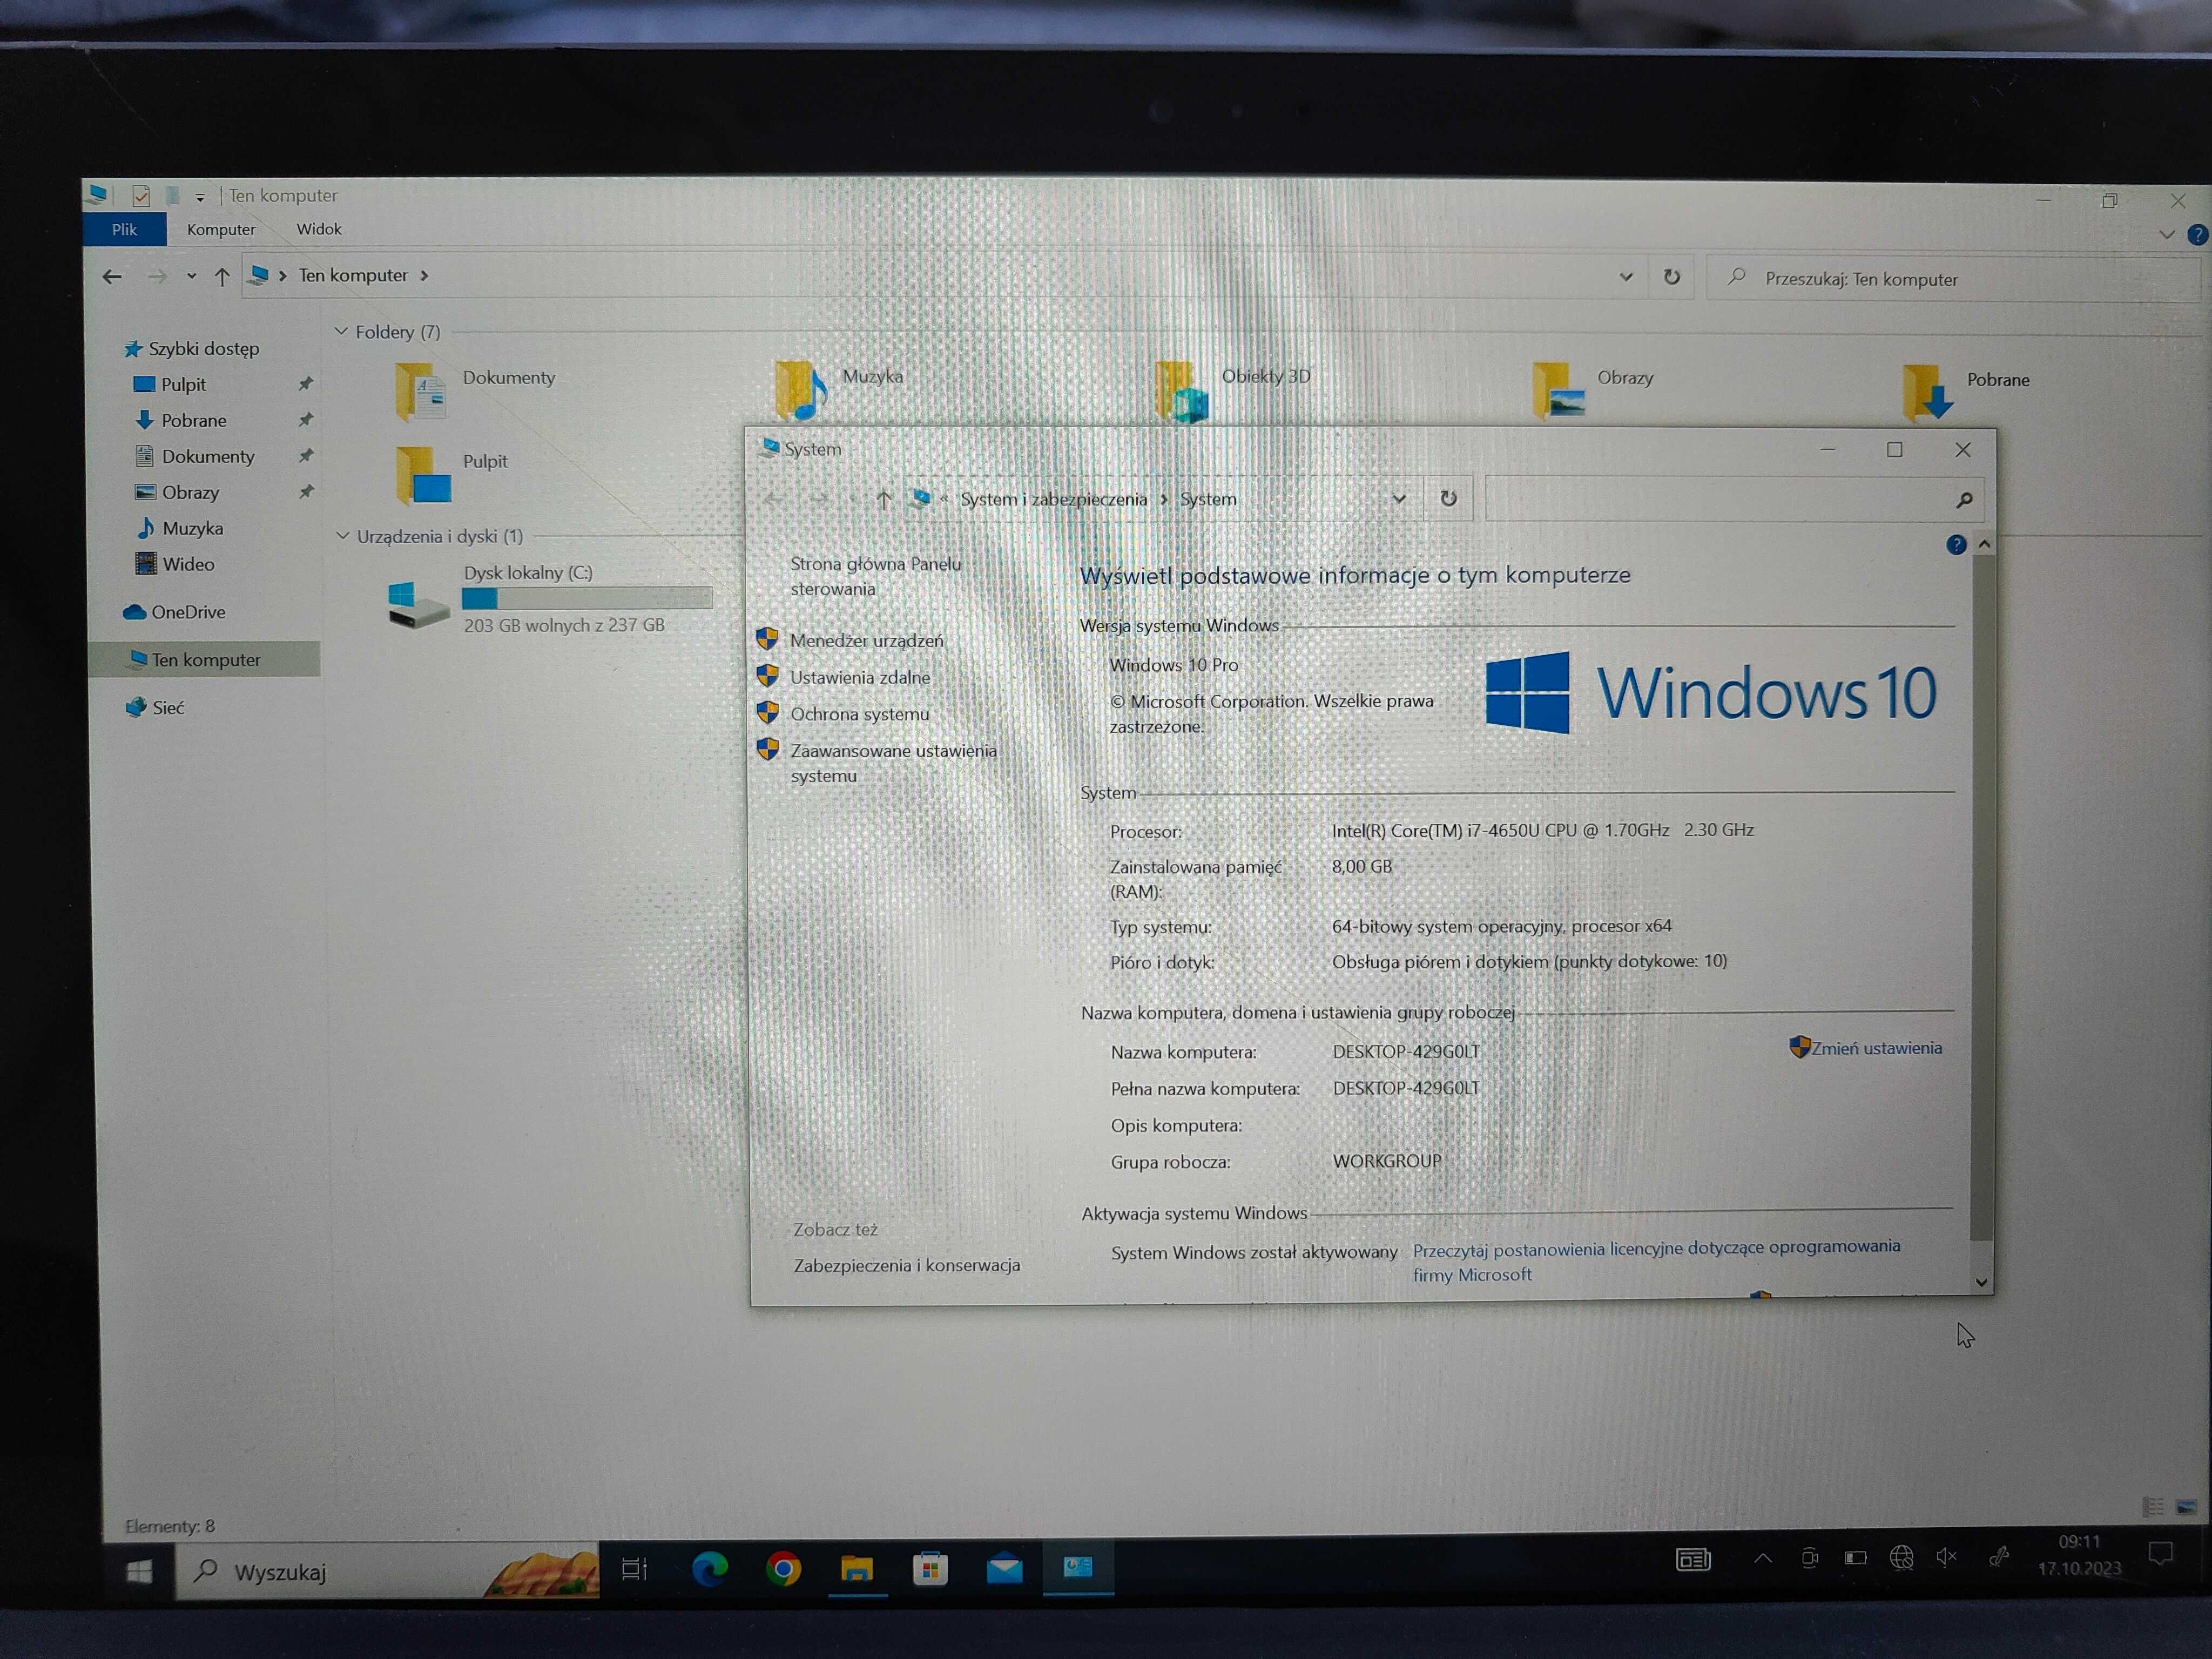This screenshot has width=2212, height=1659.
Task: Open the Komputer ribbon tab
Action: (221, 229)
